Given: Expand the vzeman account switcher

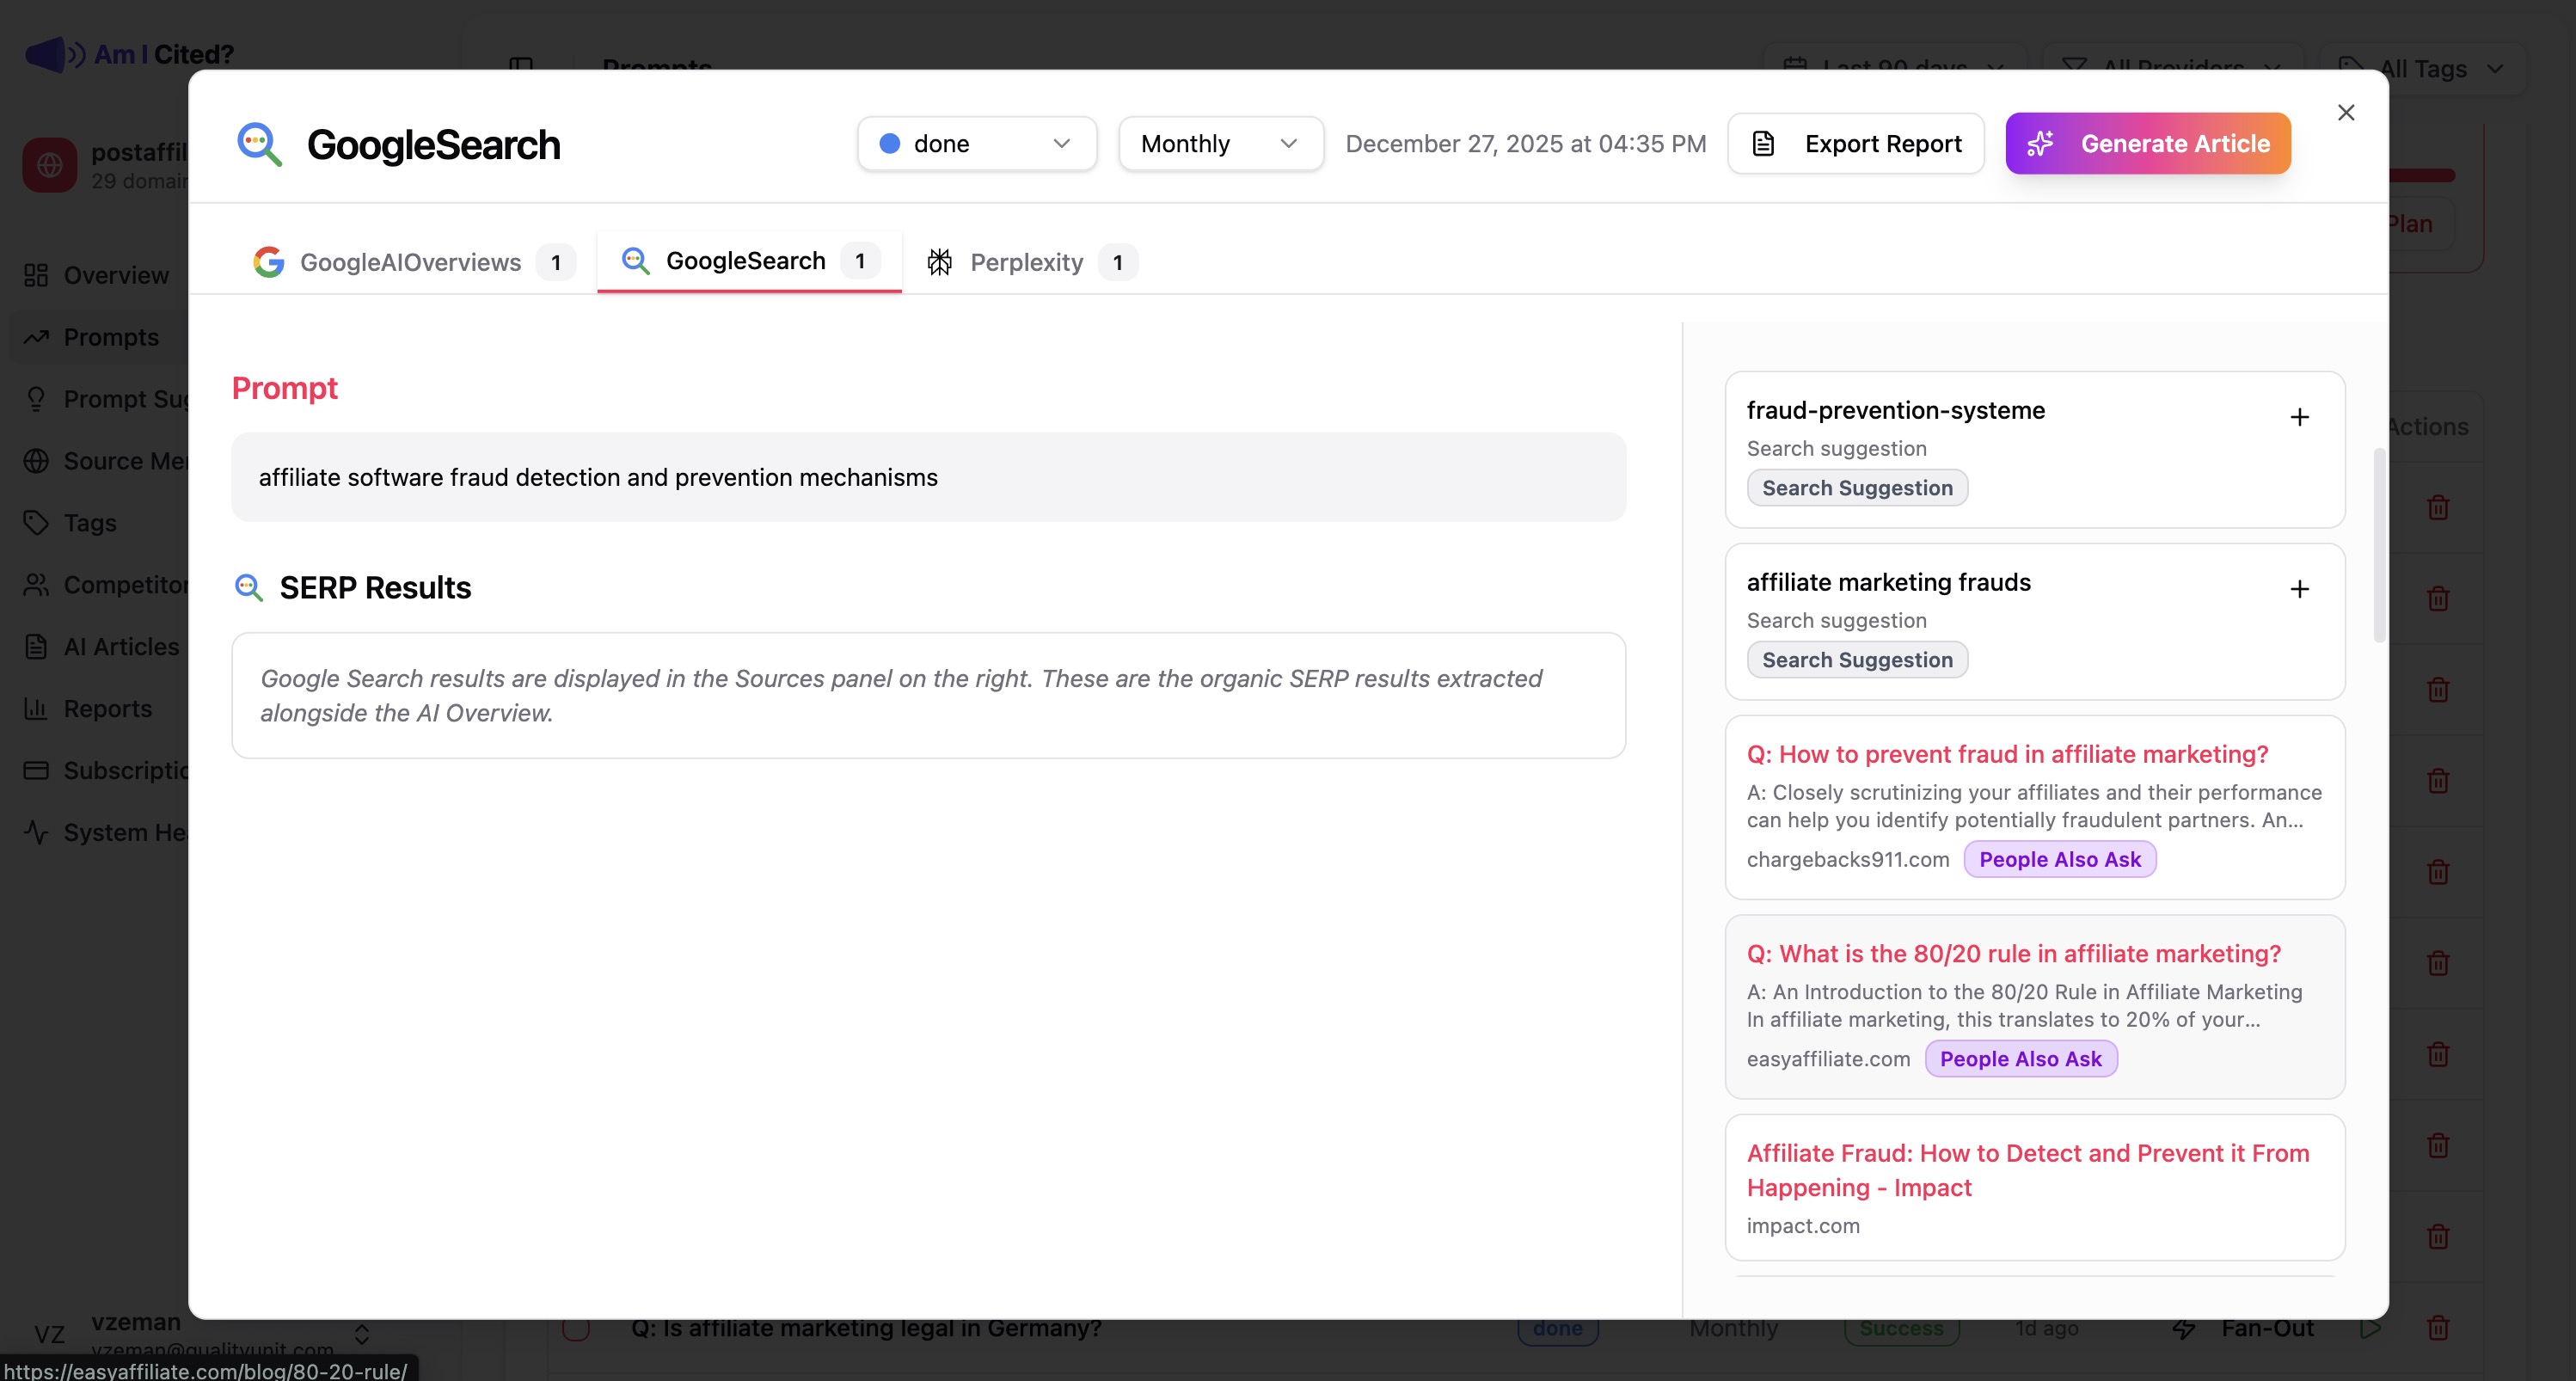Looking at the screenshot, I should [x=360, y=1334].
